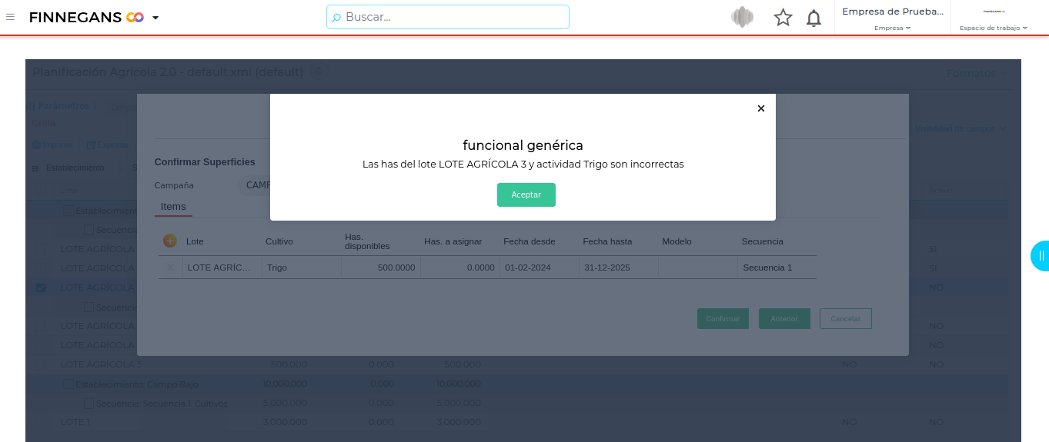This screenshot has width=1049, height=442.
Task: Expand the Espacio de trabajo dropdown
Action: (x=994, y=28)
